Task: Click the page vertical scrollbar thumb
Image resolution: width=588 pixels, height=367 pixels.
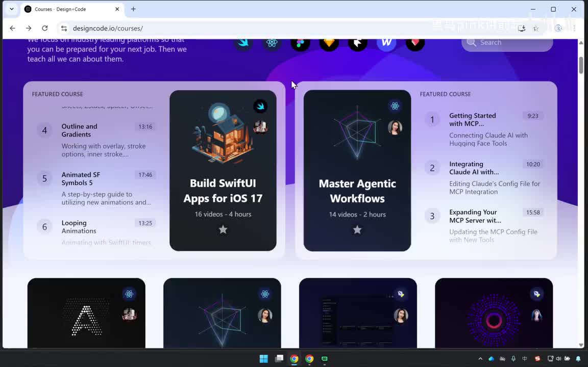Action: point(581,65)
